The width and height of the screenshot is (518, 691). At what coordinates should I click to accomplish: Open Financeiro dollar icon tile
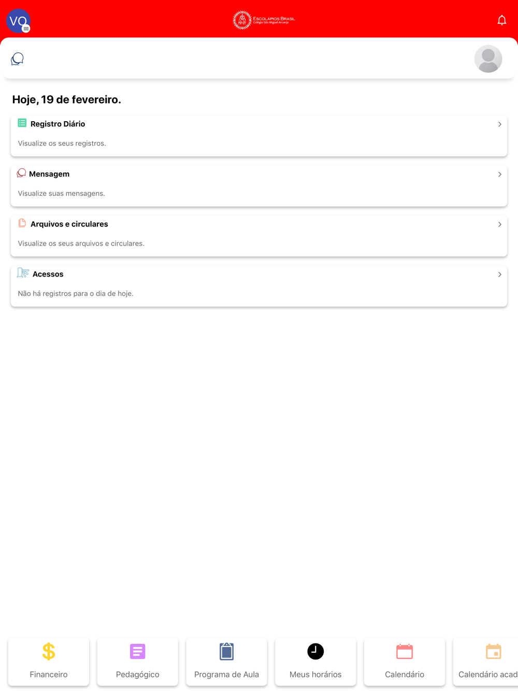pos(49,661)
